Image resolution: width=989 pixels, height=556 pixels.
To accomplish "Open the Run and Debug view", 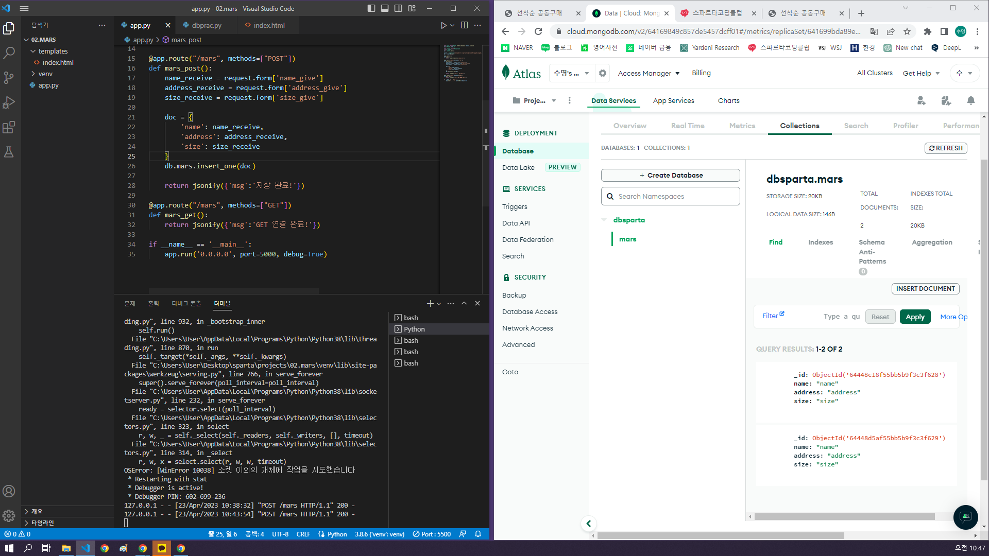I will (x=9, y=102).
